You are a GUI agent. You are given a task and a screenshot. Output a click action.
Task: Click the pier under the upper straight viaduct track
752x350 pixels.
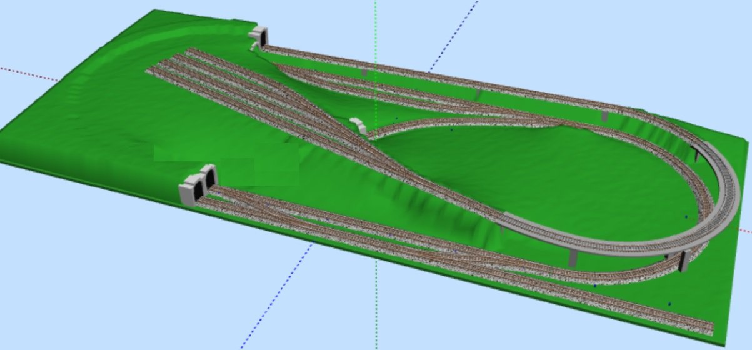click(x=479, y=93)
